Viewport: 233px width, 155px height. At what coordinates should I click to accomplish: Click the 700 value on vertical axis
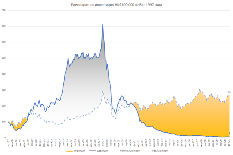(x=4, y=26)
